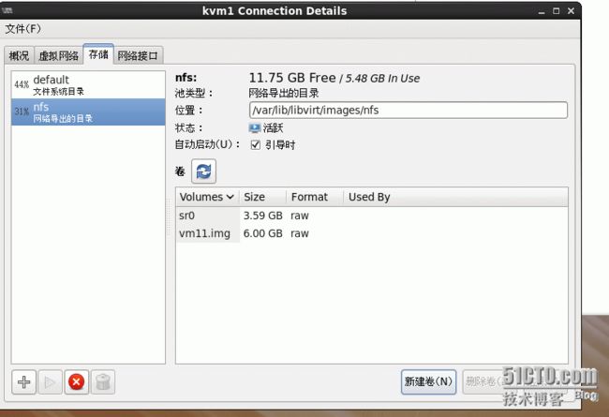Click the window menu icon in the title bar
Viewport: 609px width, 417px height.
pos(7,10)
